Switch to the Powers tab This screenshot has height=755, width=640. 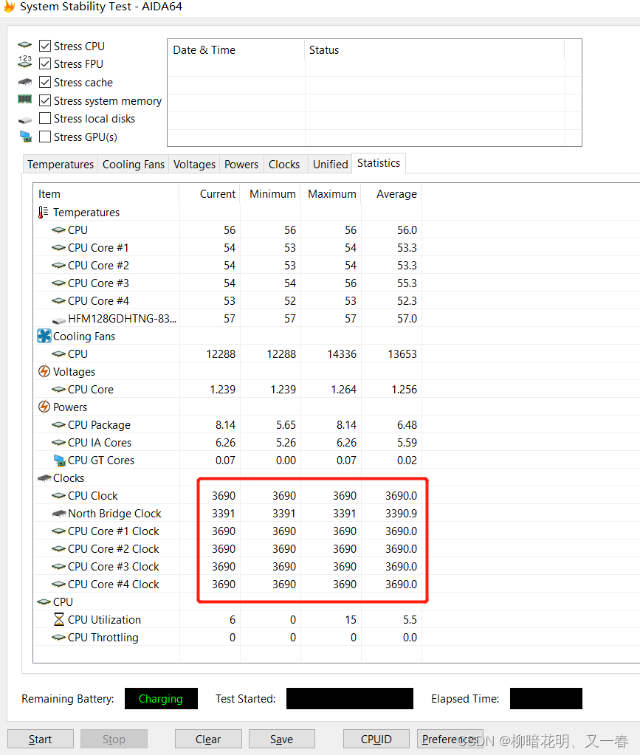[x=241, y=164]
